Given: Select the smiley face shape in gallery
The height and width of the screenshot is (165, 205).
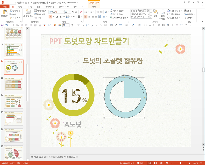Looking at the screenshot, I should click(x=141, y=14).
